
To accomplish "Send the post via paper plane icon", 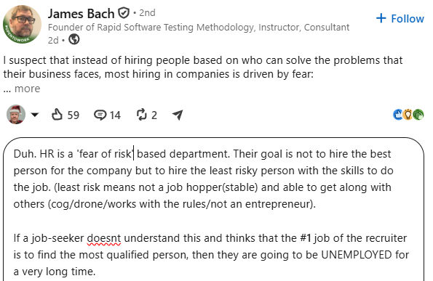I will (178, 115).
